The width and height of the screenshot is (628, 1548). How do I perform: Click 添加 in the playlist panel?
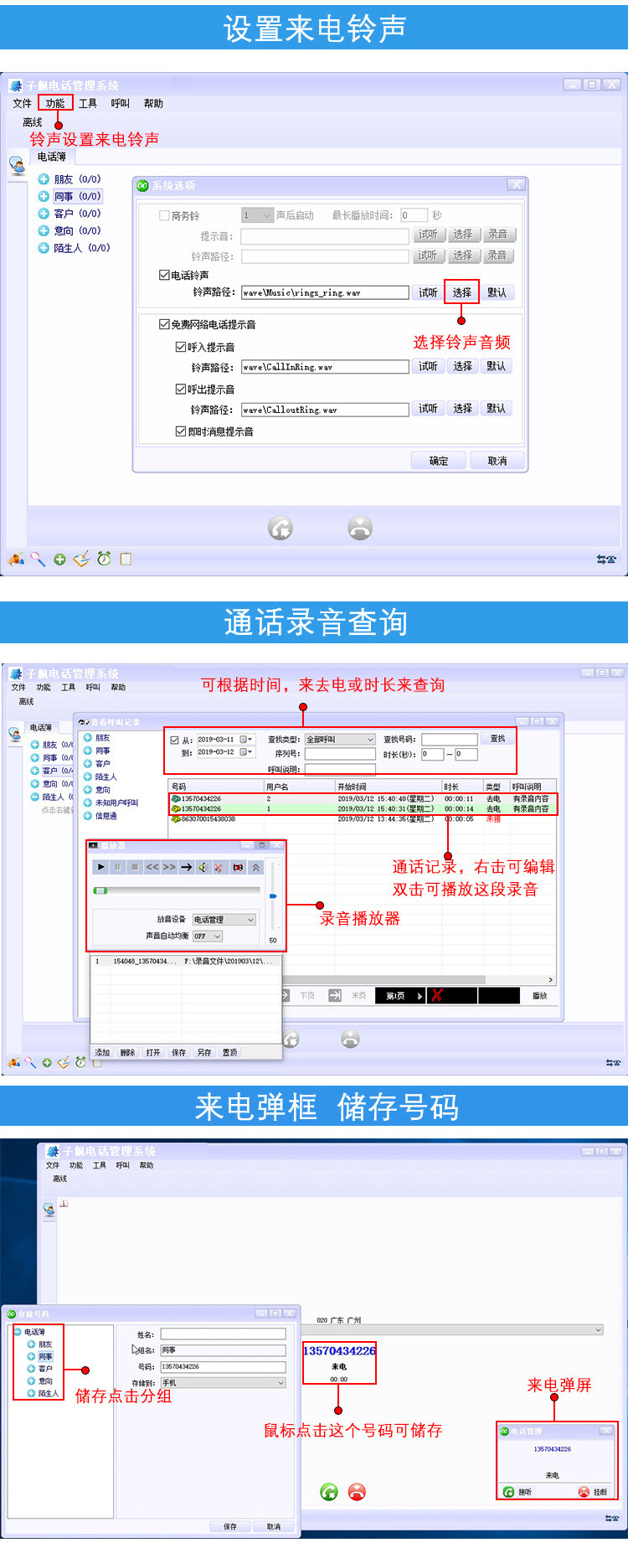(x=102, y=1053)
